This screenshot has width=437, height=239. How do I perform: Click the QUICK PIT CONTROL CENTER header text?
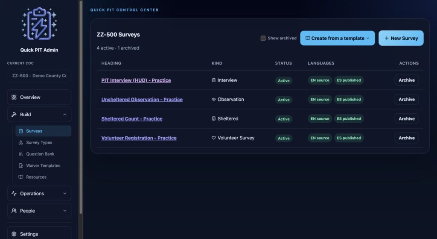point(124,10)
